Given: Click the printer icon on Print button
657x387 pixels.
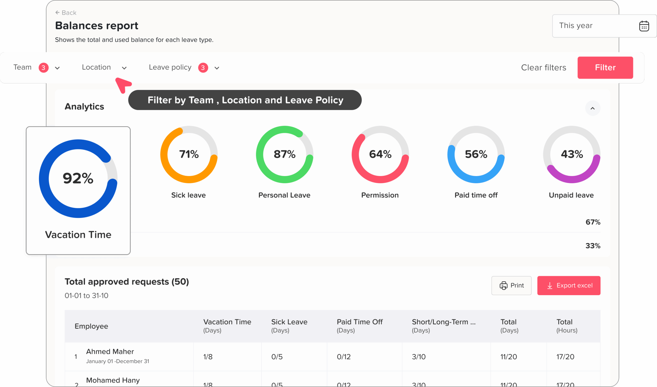Looking at the screenshot, I should tap(503, 286).
